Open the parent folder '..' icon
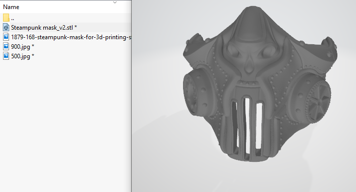This screenshot has width=356, height=192. point(6,18)
